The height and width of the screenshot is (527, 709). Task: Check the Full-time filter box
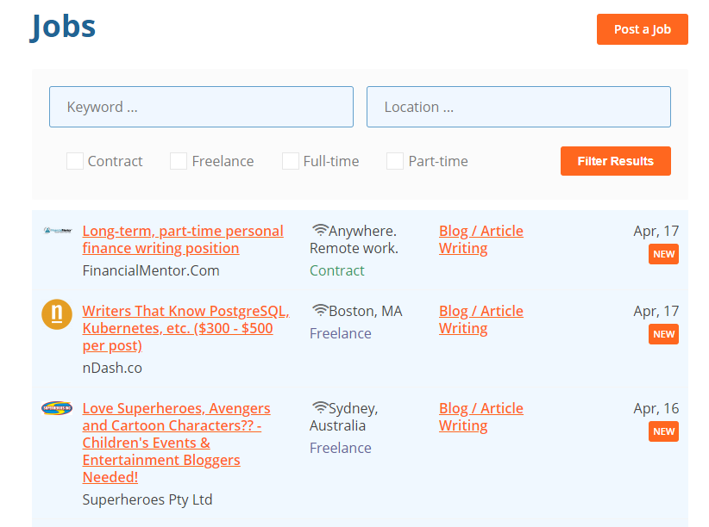click(291, 161)
